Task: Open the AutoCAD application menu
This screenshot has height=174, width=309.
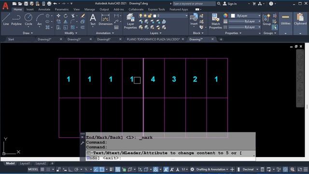Action: click(x=5, y=6)
